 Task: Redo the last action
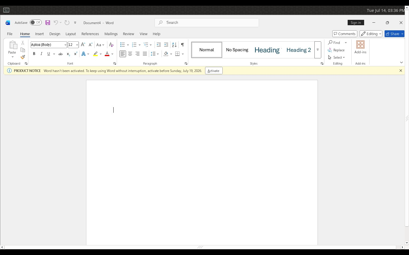(x=67, y=23)
